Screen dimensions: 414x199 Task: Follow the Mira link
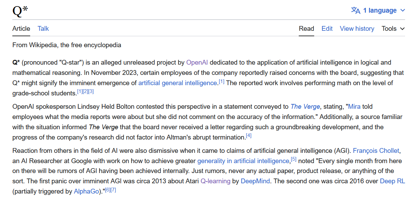click(354, 107)
